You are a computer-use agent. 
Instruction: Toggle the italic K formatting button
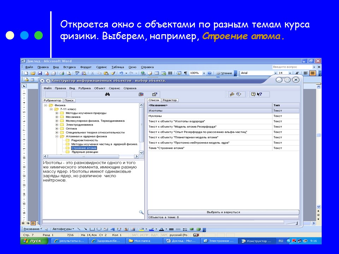click(297, 73)
